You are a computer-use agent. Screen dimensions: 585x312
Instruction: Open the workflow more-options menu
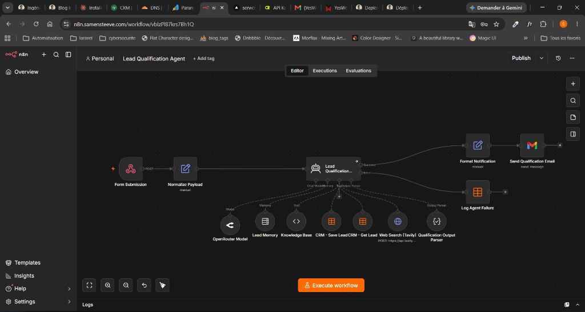572,58
